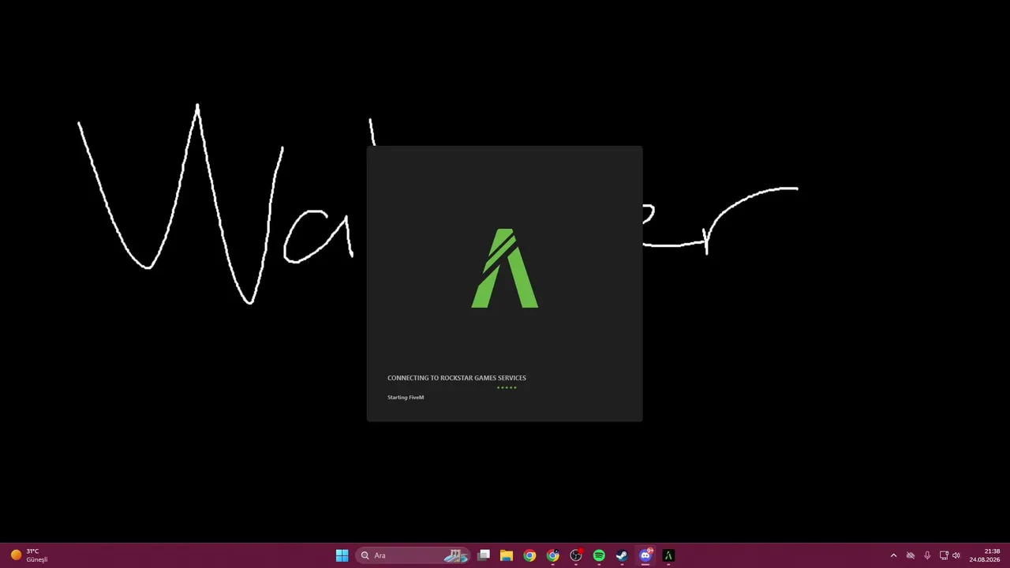Select the FiveM icon in the taskbar
The width and height of the screenshot is (1010, 568).
pos(668,555)
